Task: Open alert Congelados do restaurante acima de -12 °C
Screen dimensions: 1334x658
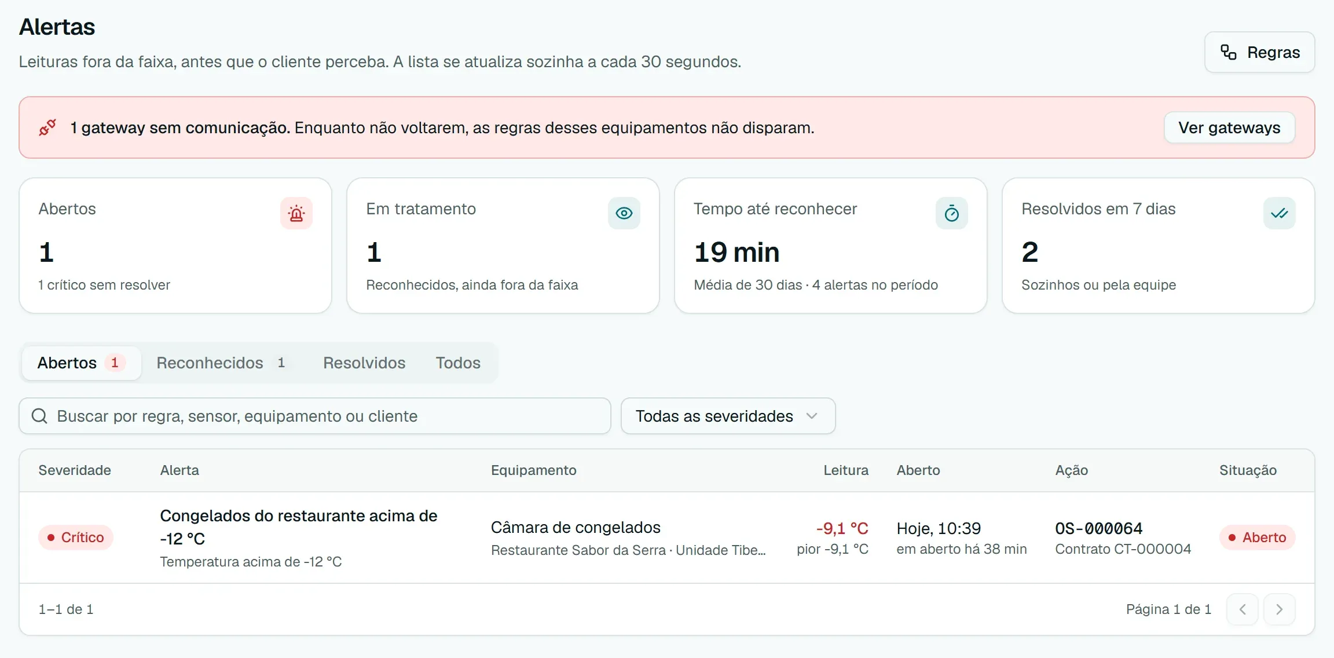Action: [299, 527]
